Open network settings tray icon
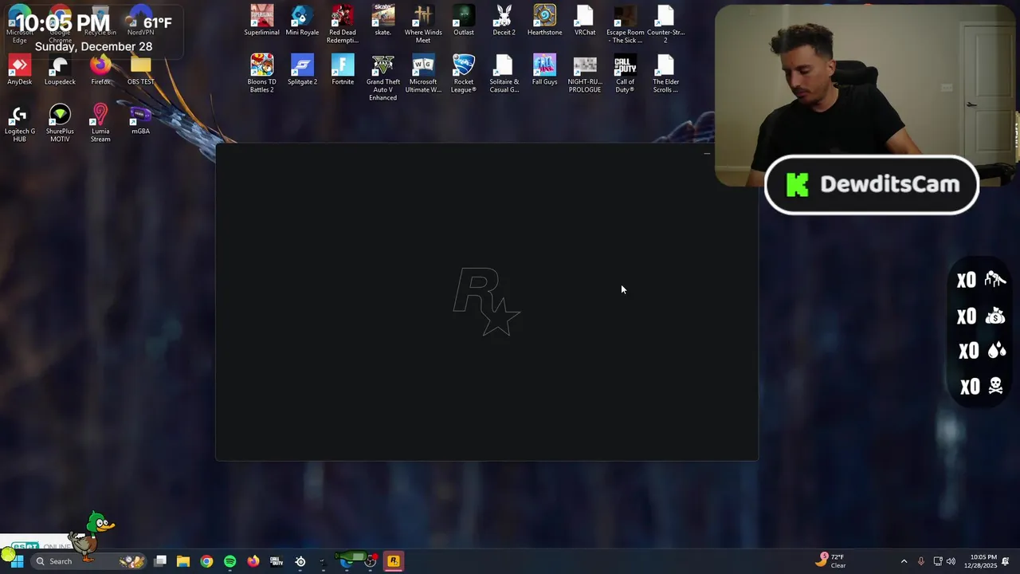The image size is (1020, 574). coord(937,561)
